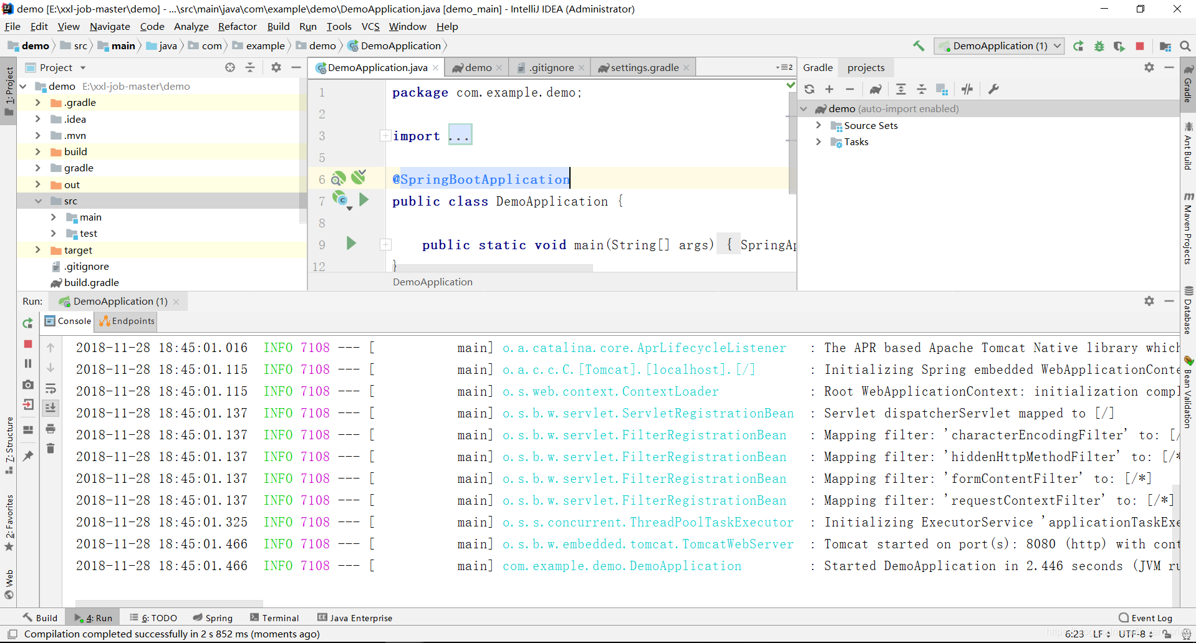1196x643 pixels.
Task: Expand Tasks in Gradle panel
Action: (818, 141)
